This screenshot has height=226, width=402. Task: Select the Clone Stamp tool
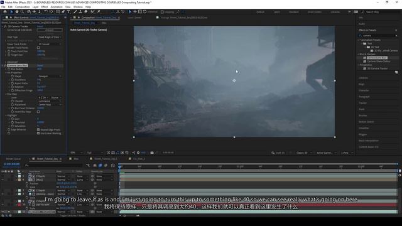pos(80,12)
